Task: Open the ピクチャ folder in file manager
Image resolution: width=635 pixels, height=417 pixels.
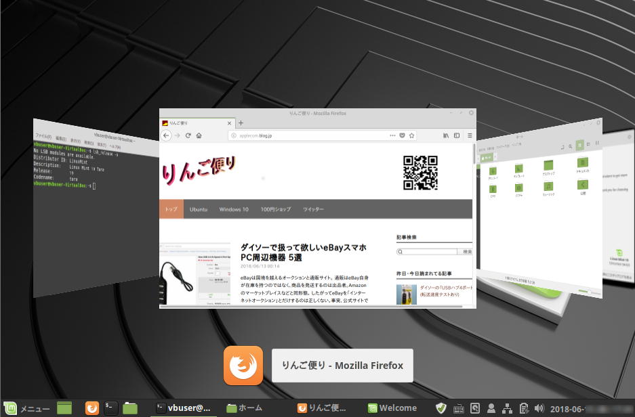Action: pyautogui.click(x=518, y=190)
